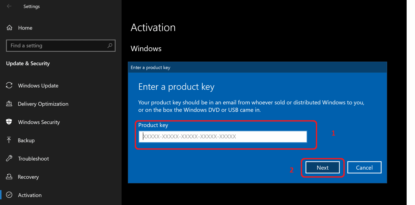Viewport: 415px width, 205px height.
Task: Click the search magnifier icon
Action: (110, 46)
